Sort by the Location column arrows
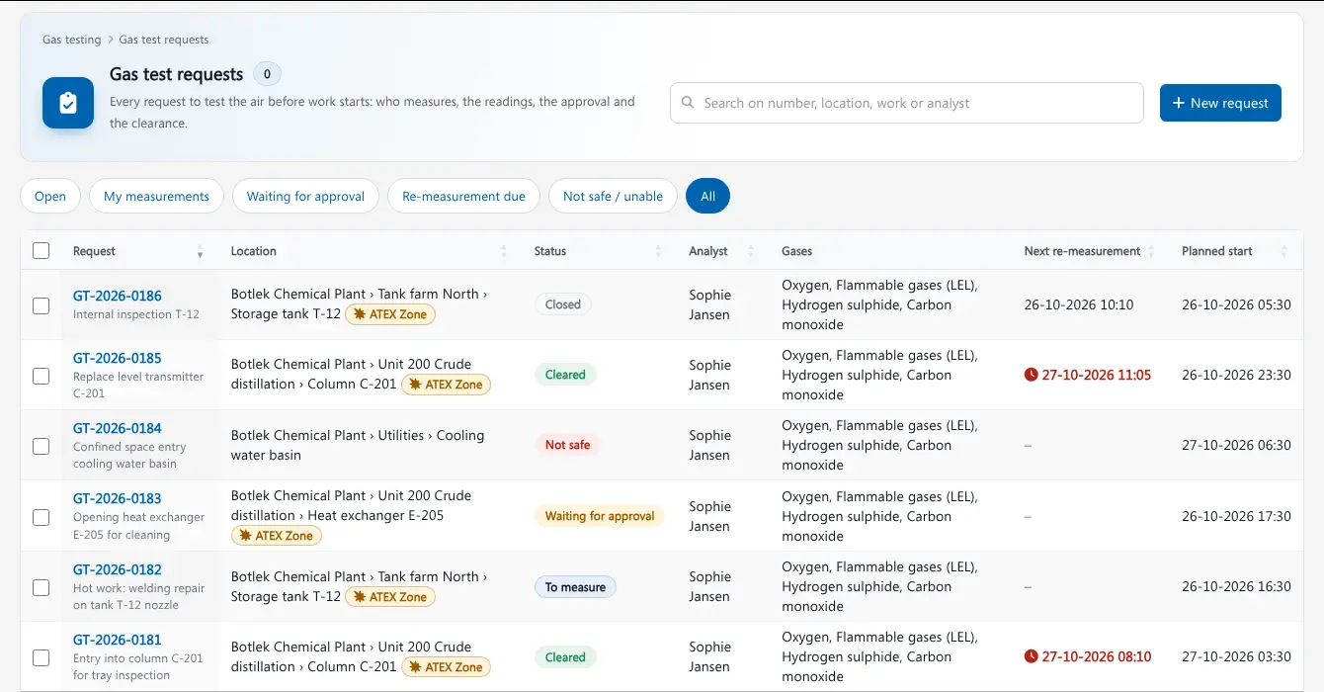Screen dimensions: 1324x692 tap(503, 251)
